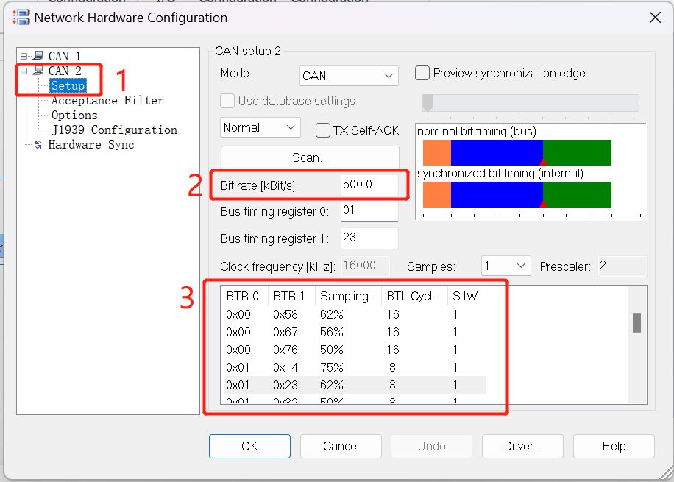Open the Samples dropdown
674x482 pixels.
[506, 266]
